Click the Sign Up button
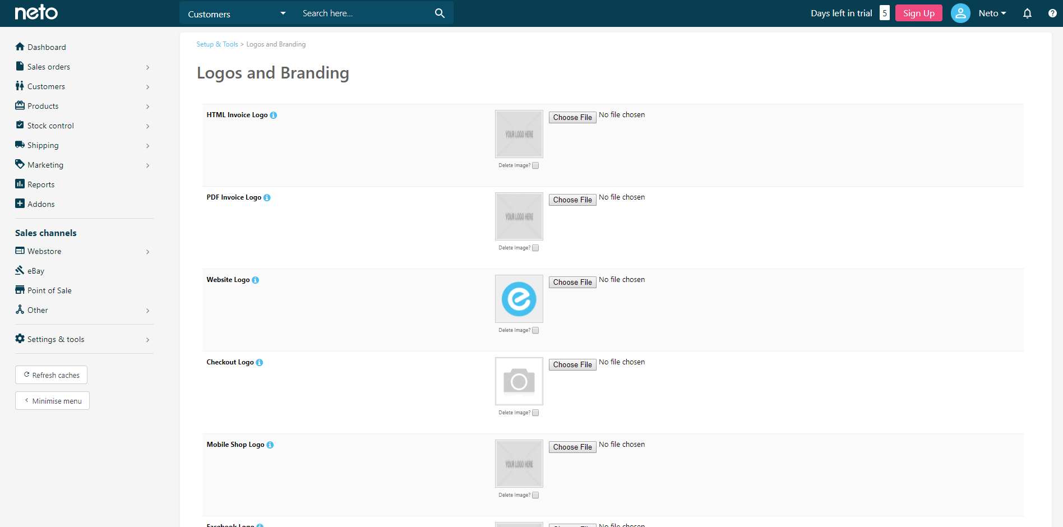1063x527 pixels. (x=918, y=13)
